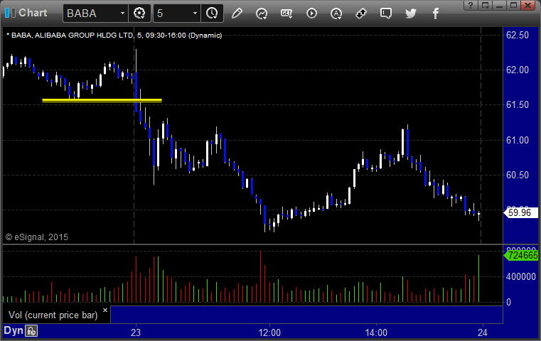541x341 pixels.
Task: Click the 60.50 price axis label
Action: [518, 175]
